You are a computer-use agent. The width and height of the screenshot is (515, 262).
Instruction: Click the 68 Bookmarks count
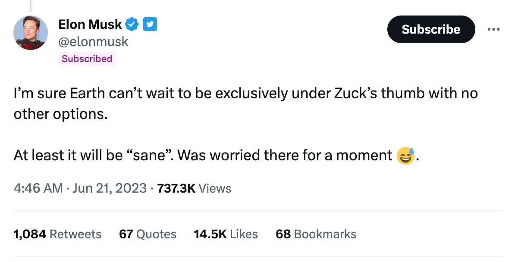click(315, 234)
